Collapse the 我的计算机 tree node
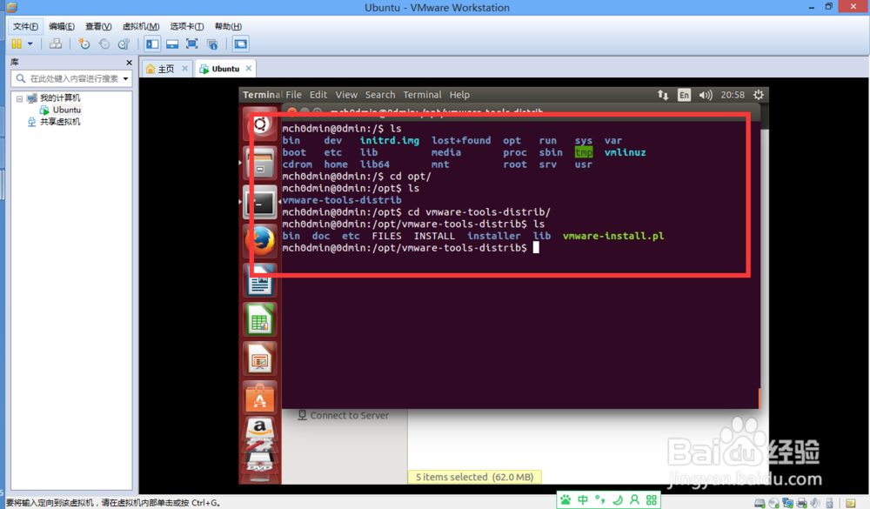The image size is (870, 509). [x=19, y=99]
